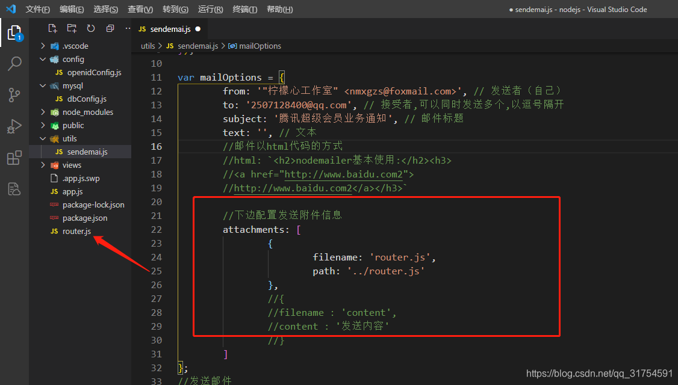Click the JS icon of sendemai.js tab
The image size is (678, 385).
pyautogui.click(x=142, y=29)
